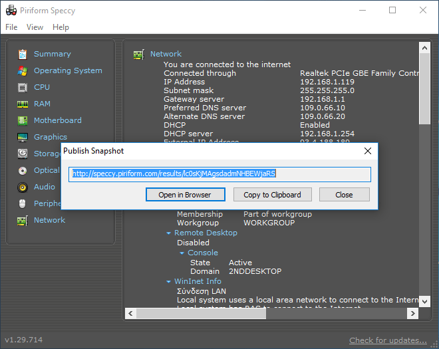Click the Summary clipboard icon
This screenshot has height=349, width=439.
tap(23, 55)
